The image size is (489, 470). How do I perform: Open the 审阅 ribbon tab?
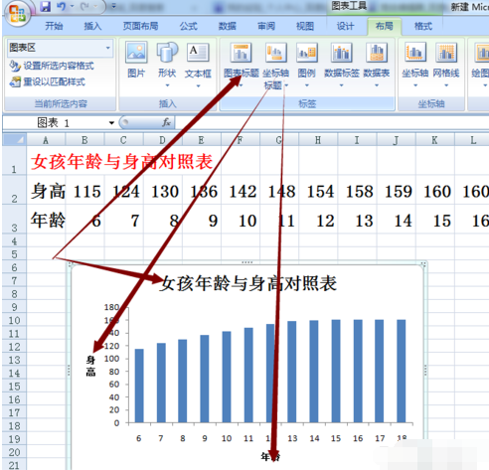[266, 26]
